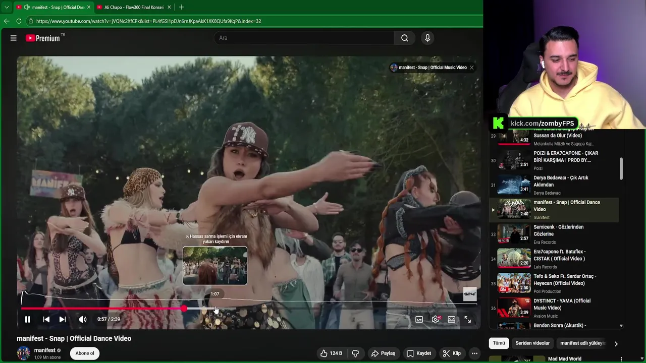Dislike the video
Viewport: 646px width, 363px height.
pos(355,353)
